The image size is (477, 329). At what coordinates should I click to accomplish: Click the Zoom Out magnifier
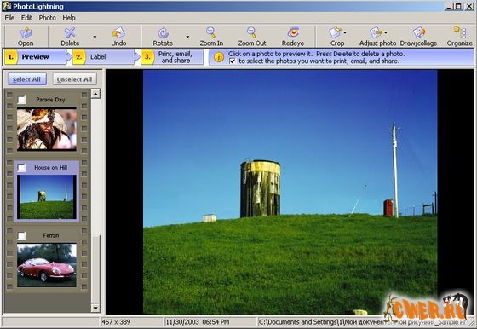click(252, 32)
